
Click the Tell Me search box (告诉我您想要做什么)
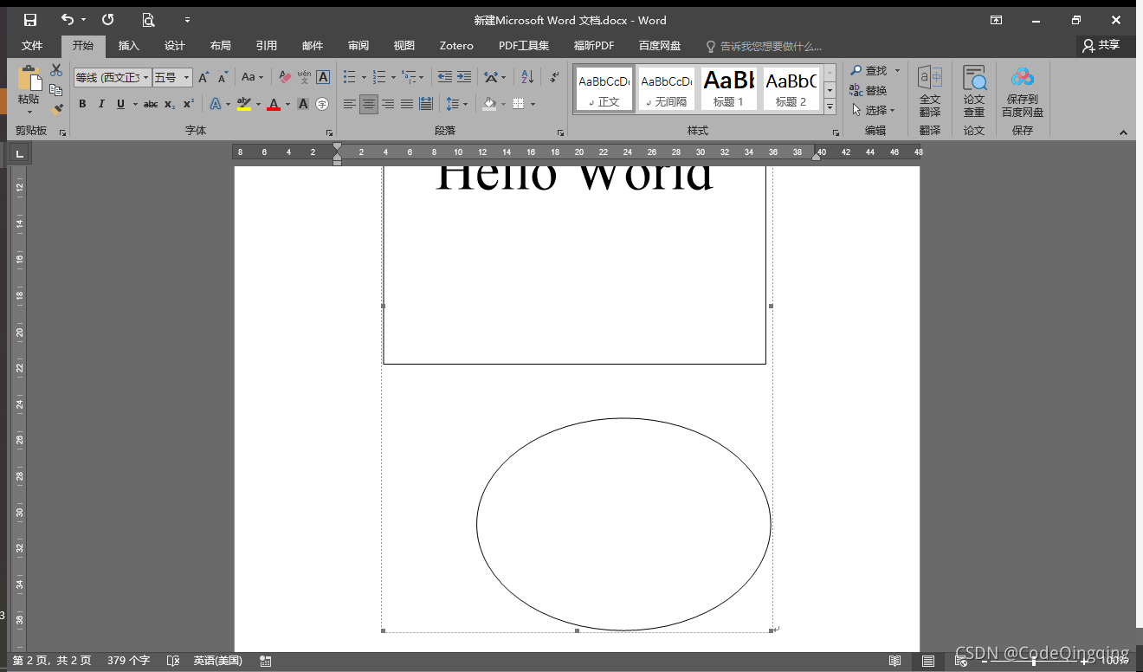[764, 46]
